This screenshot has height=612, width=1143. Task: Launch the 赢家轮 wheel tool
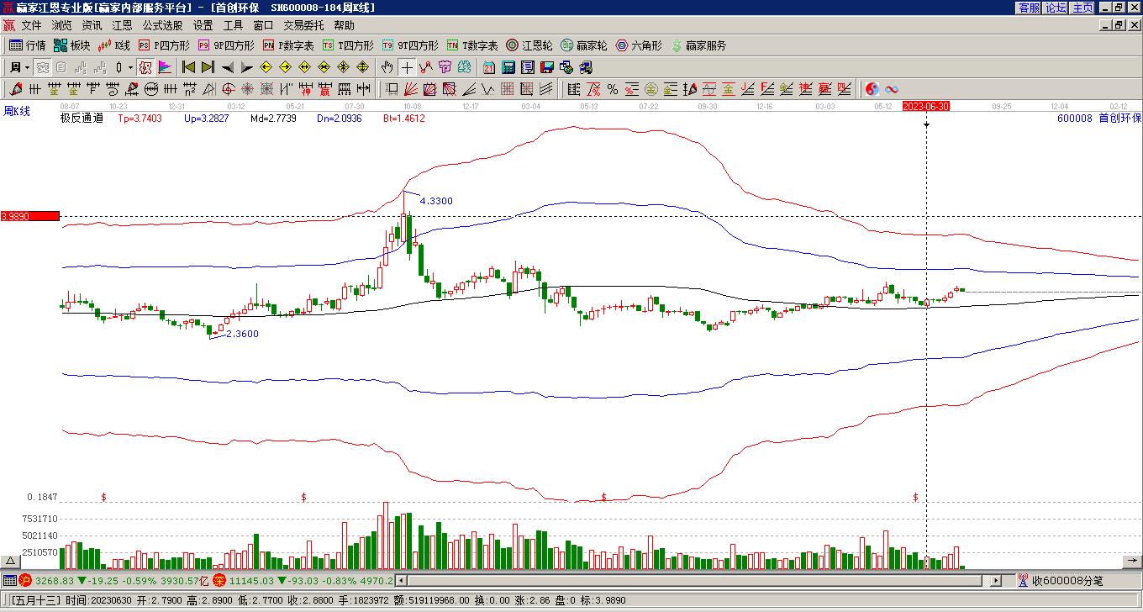click(584, 45)
